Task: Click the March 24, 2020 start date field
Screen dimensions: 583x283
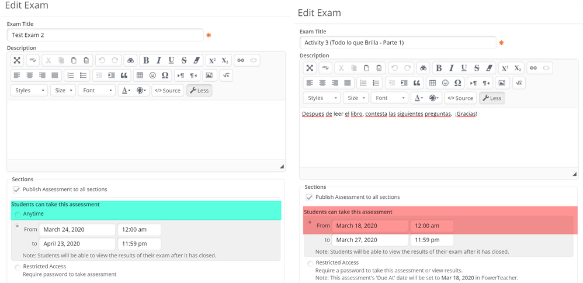Action: (x=77, y=229)
